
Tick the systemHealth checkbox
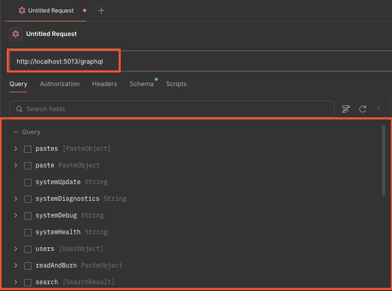pos(28,232)
